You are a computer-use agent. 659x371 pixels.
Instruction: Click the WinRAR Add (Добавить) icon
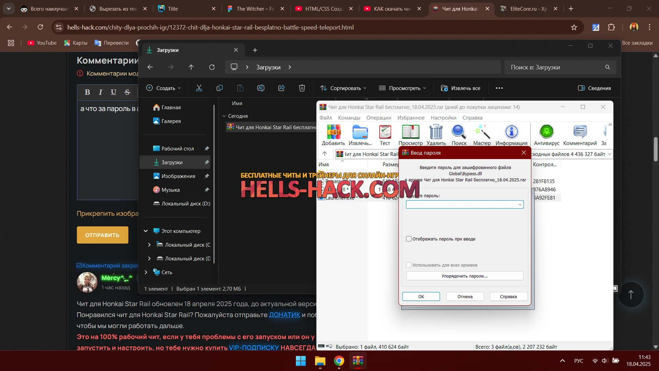click(333, 135)
